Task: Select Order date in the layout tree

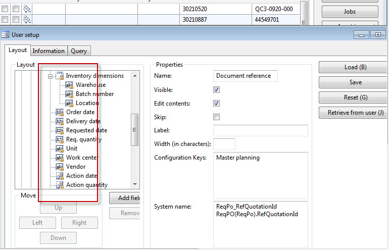Action: (x=80, y=112)
